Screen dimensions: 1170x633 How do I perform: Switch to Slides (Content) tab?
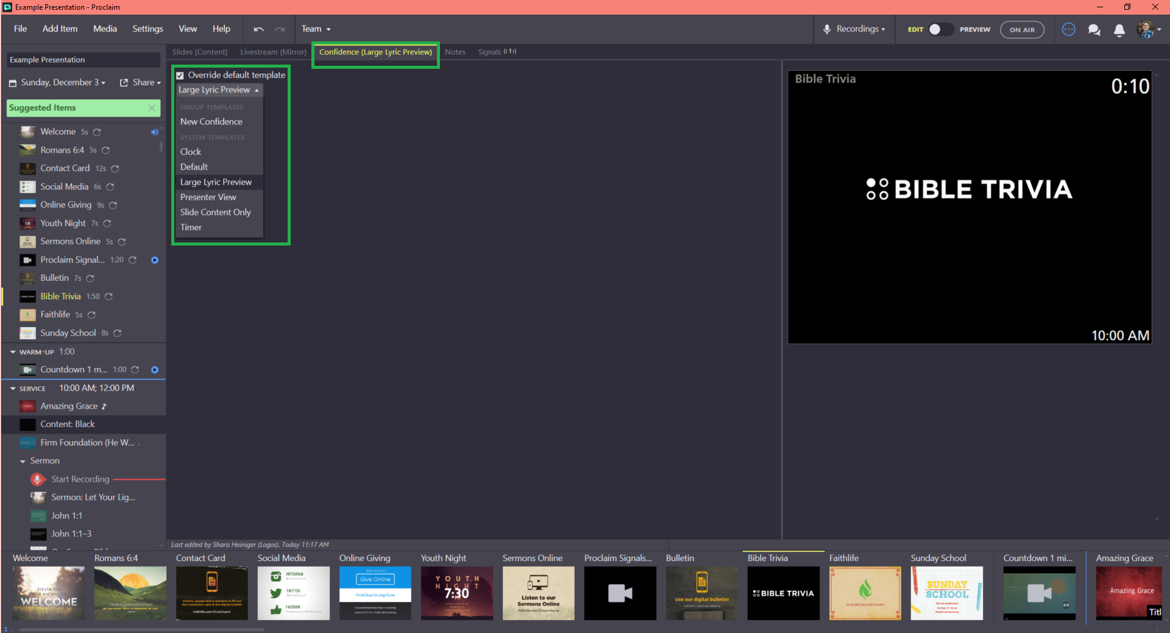click(200, 52)
